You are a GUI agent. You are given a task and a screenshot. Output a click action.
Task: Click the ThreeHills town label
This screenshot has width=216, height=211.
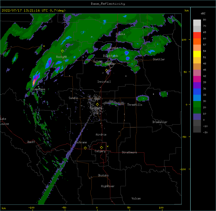pyautogui.click(x=135, y=105)
